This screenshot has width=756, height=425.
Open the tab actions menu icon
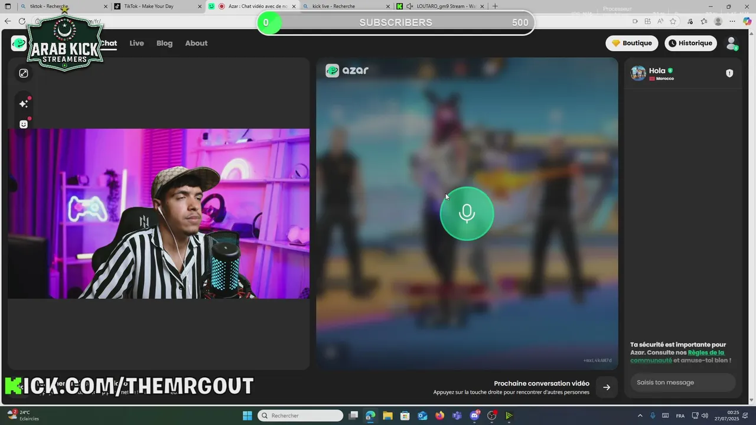coord(8,6)
